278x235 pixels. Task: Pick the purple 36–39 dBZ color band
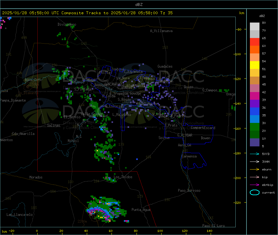point(255,104)
